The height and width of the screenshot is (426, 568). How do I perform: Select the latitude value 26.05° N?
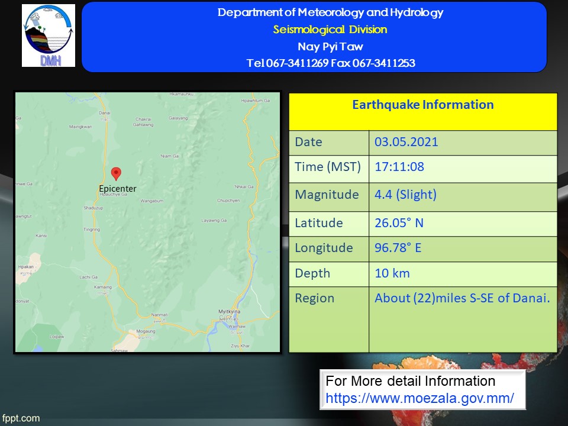pyautogui.click(x=399, y=223)
